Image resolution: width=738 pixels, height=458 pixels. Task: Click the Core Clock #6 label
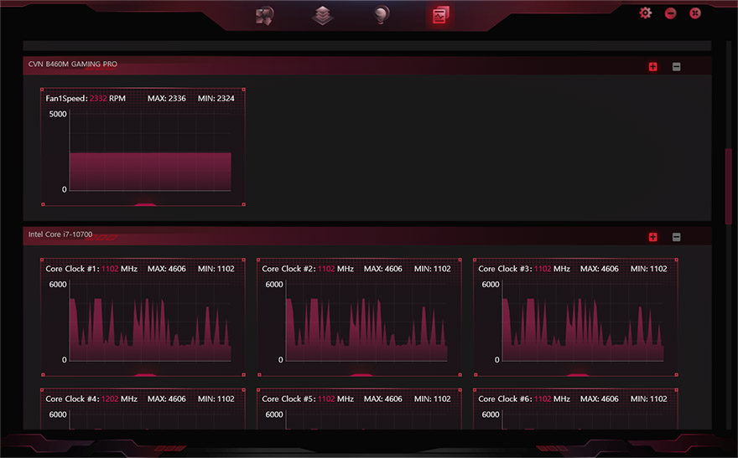coord(504,399)
